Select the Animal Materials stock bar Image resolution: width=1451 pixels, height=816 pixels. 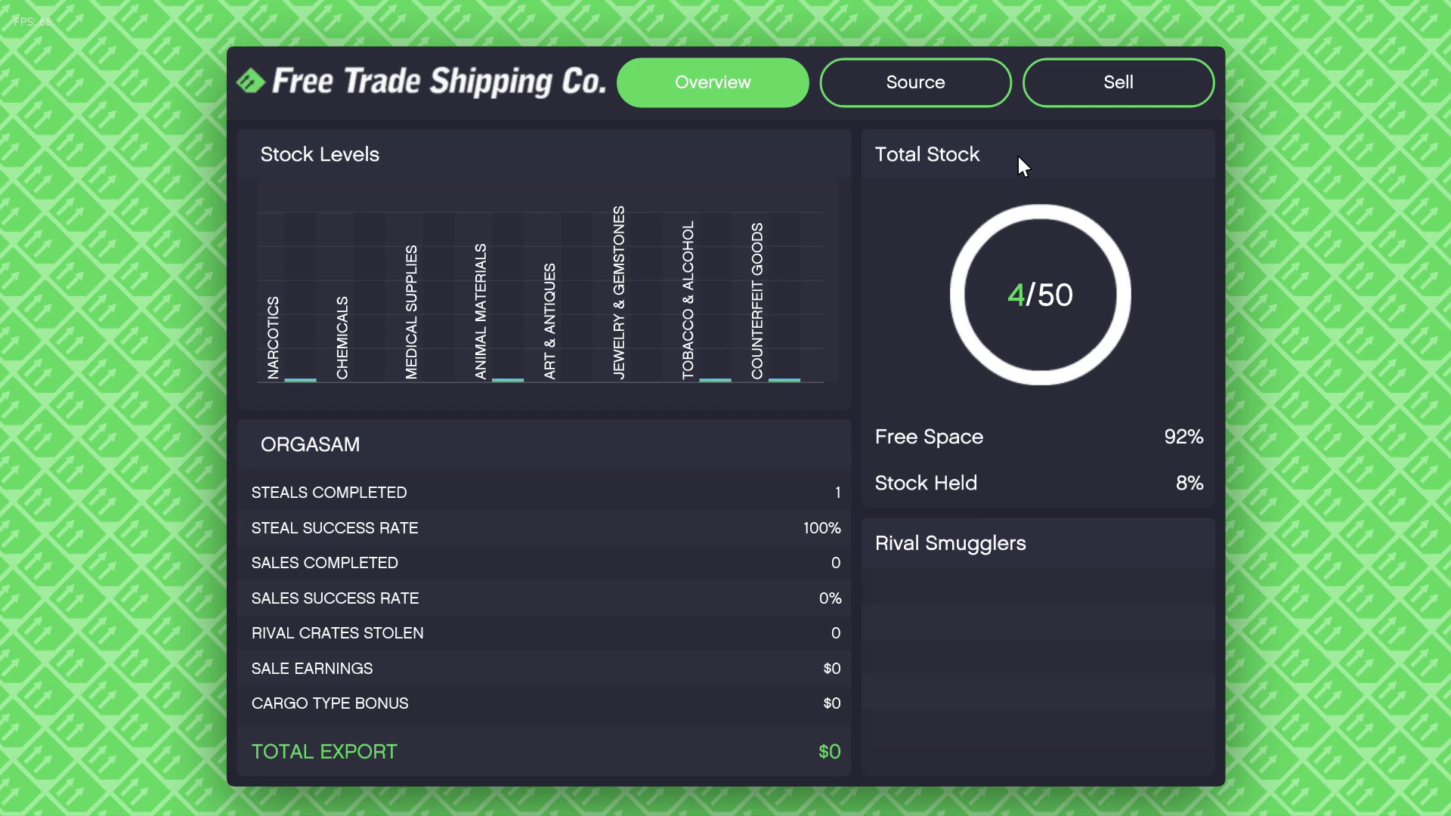[508, 379]
